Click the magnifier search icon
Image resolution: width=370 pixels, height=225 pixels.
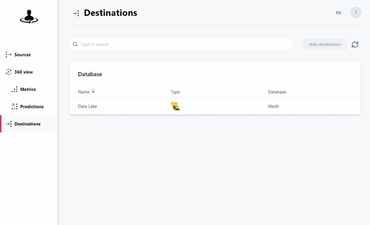click(75, 44)
